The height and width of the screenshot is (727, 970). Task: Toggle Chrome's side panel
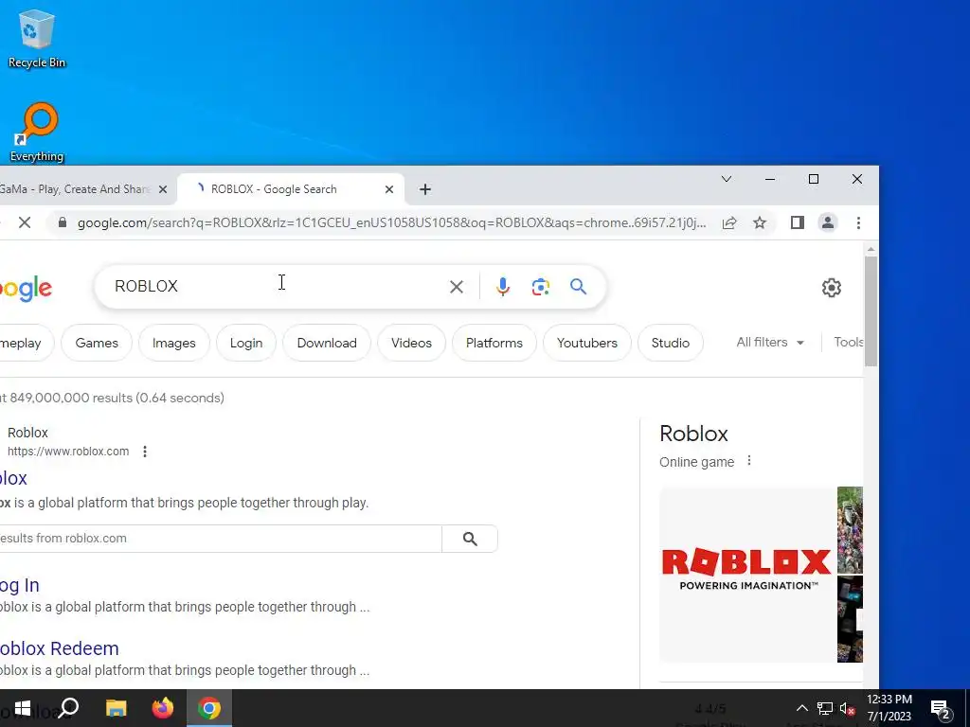[798, 222]
